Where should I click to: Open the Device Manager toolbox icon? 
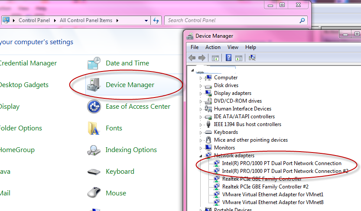(x=94, y=84)
